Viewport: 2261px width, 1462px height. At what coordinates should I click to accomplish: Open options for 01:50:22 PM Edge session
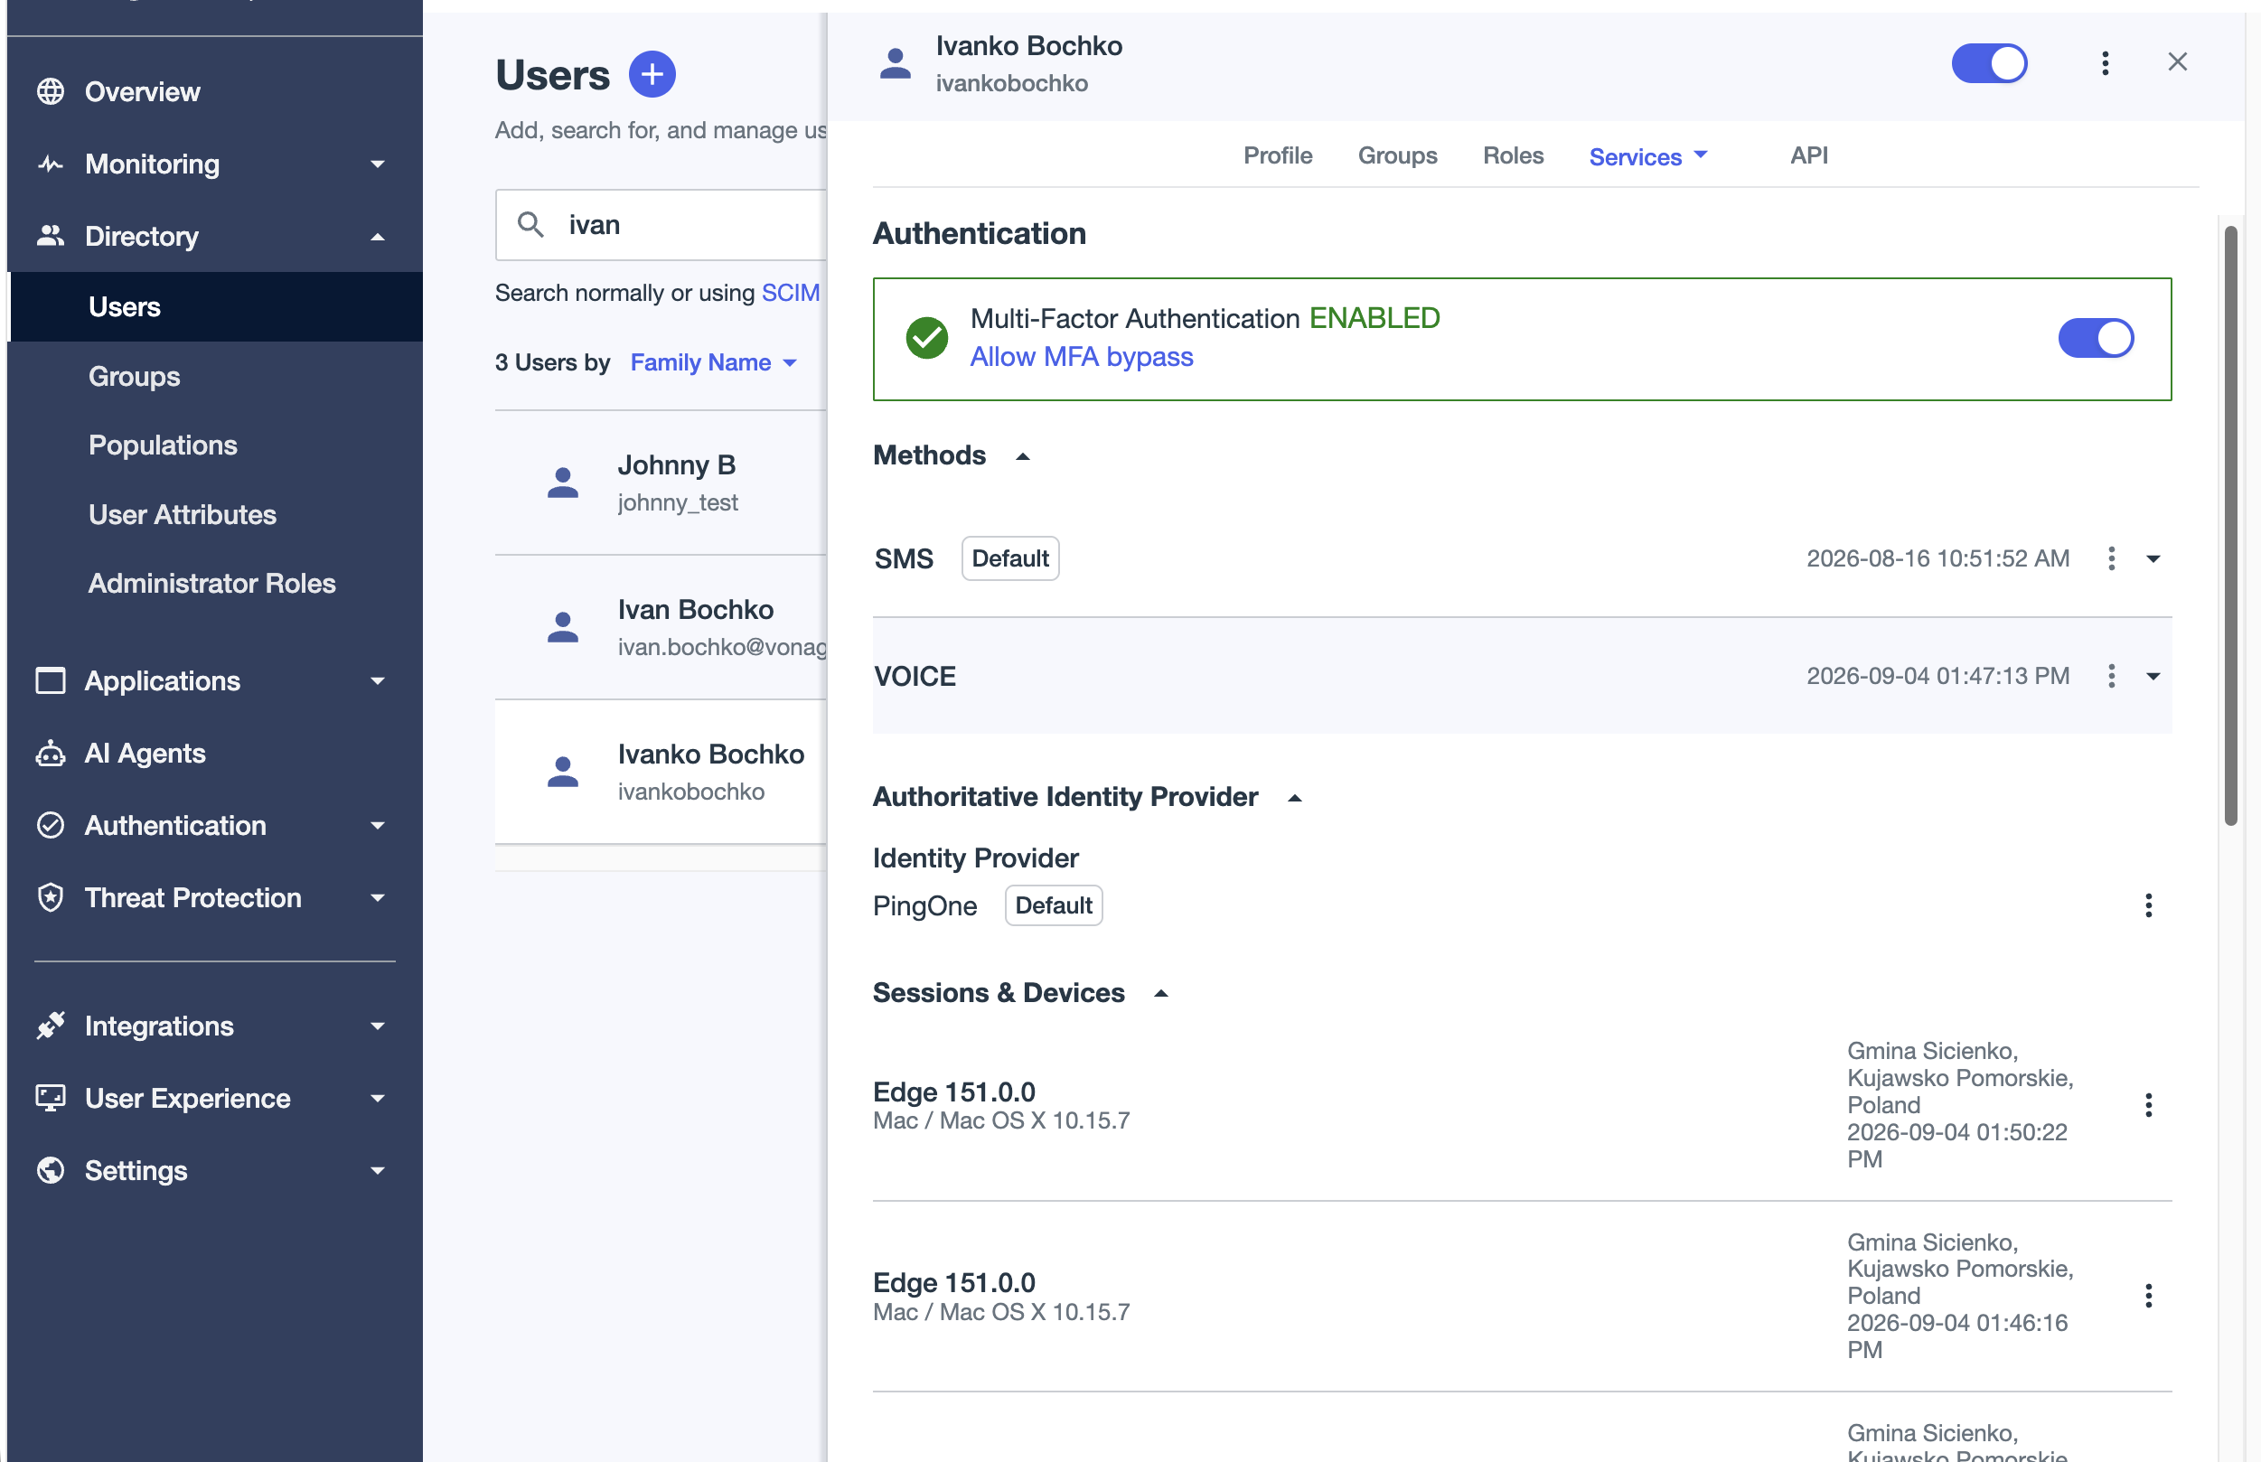point(2148,1105)
